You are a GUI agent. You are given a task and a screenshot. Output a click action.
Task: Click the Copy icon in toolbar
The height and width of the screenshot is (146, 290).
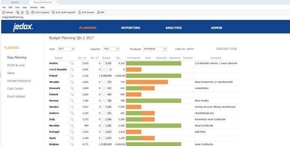18,12
